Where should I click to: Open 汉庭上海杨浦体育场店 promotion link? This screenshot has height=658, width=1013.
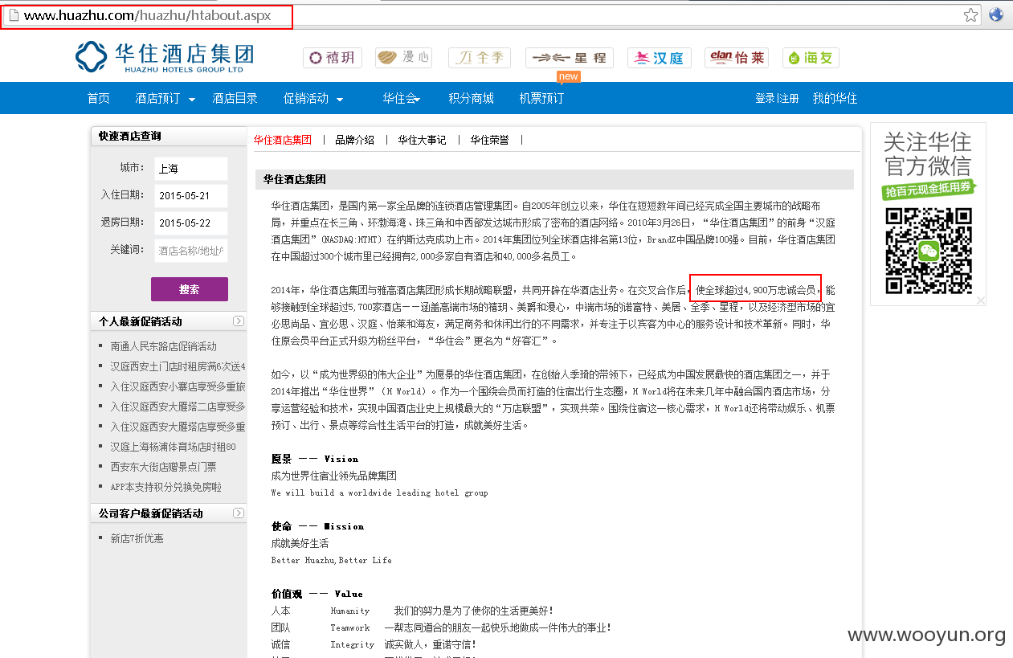(x=173, y=447)
